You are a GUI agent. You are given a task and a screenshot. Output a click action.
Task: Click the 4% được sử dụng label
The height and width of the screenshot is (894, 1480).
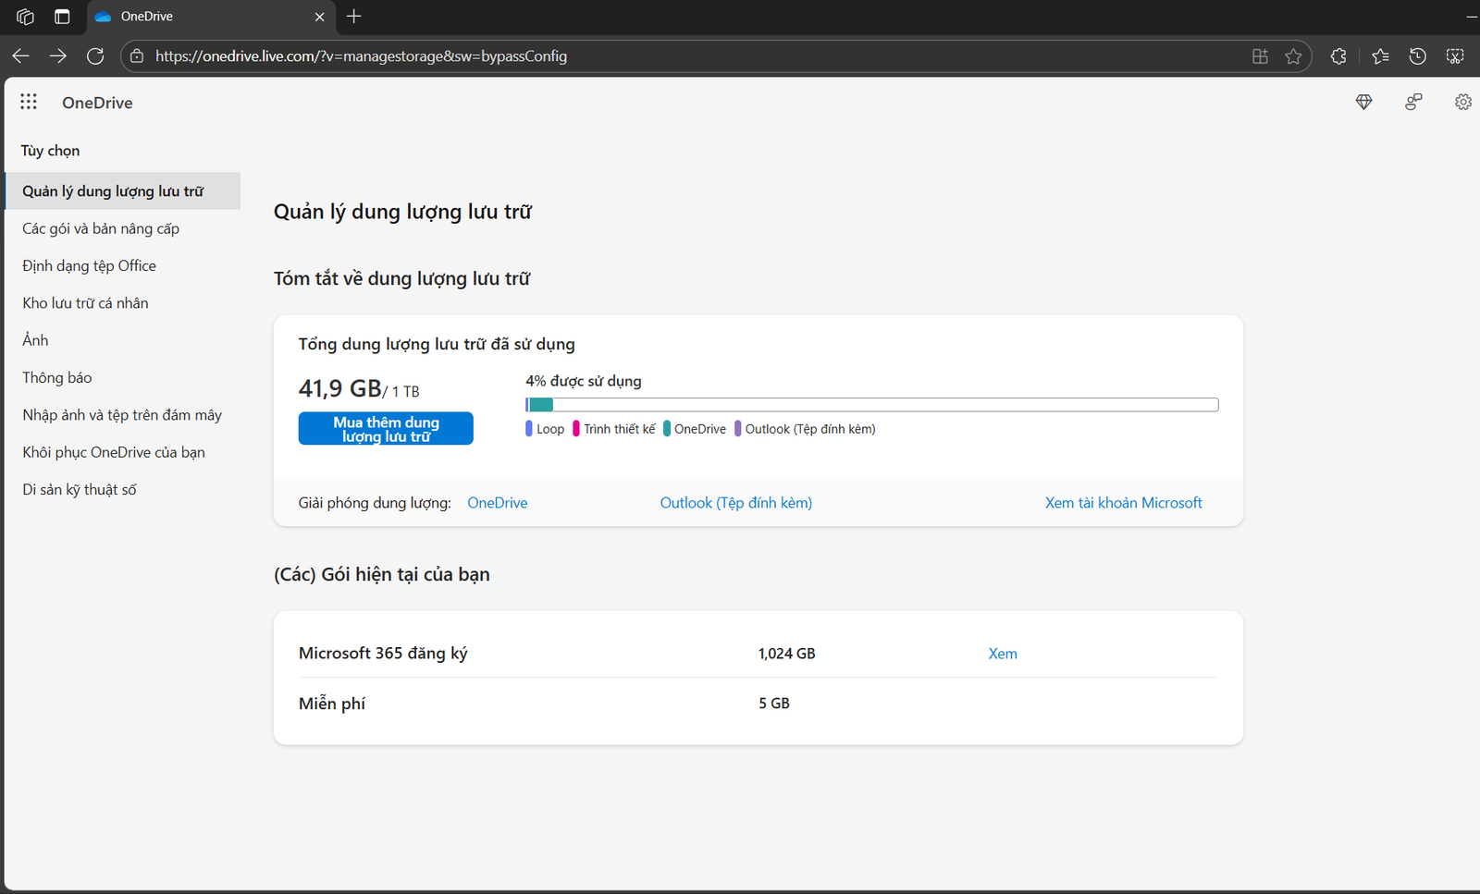point(584,381)
